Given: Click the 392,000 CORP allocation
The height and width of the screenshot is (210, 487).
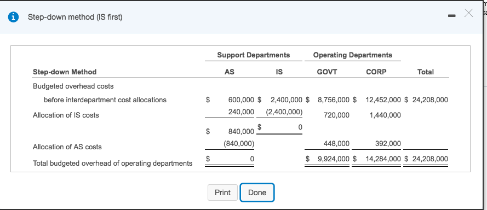Looking at the screenshot, I should [x=388, y=144].
